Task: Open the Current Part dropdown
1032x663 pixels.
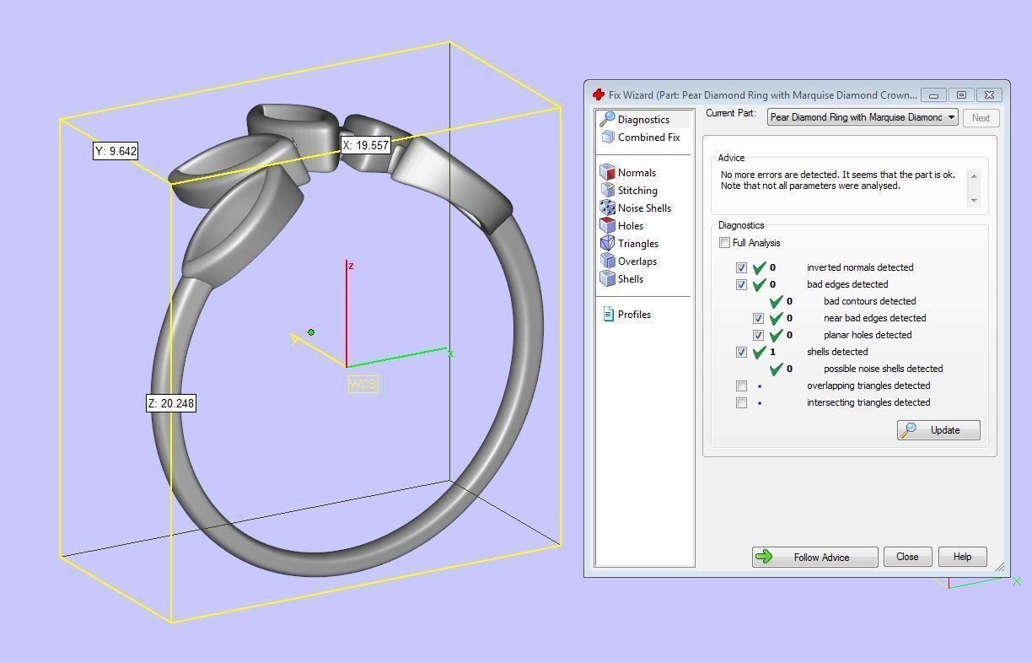Action: pos(863,117)
